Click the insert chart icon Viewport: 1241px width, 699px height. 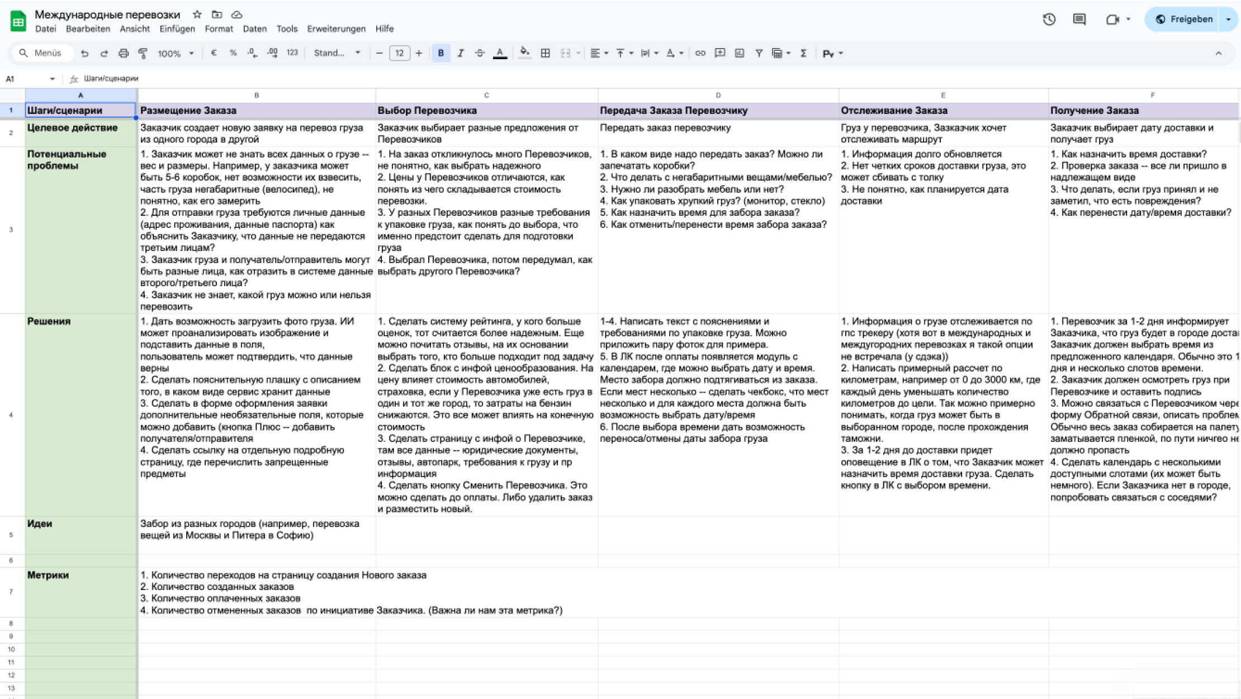[740, 53]
